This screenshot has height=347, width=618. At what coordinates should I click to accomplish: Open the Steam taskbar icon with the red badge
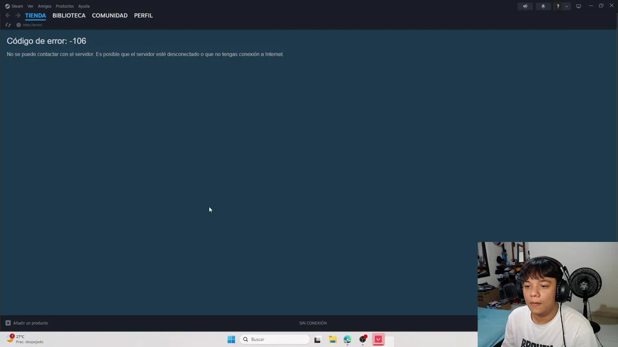(363, 339)
